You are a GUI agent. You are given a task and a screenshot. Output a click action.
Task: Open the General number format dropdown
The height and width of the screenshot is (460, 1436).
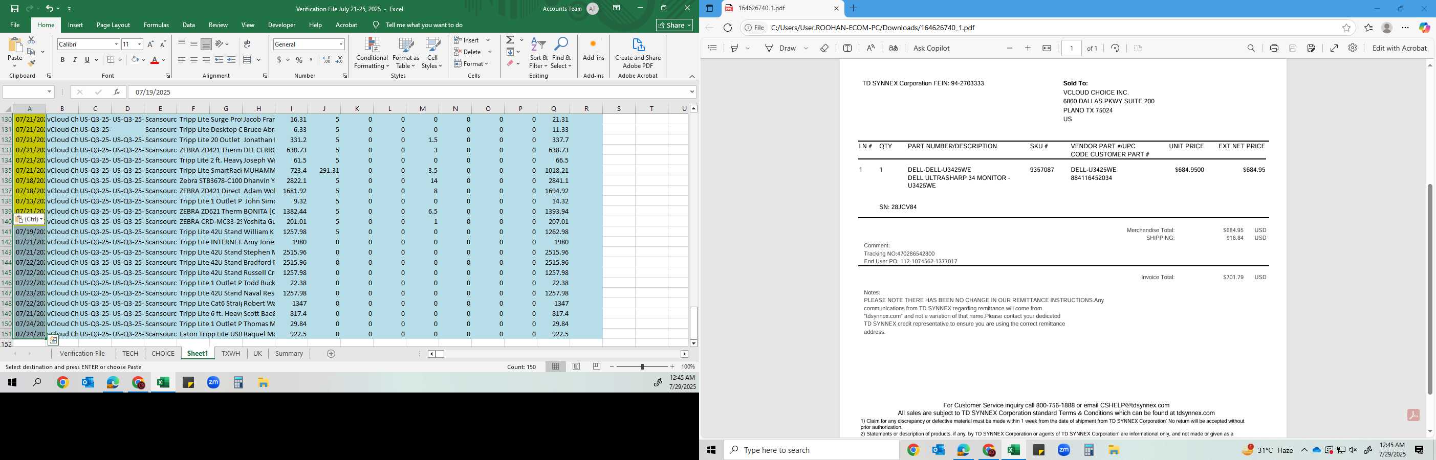[x=341, y=44]
